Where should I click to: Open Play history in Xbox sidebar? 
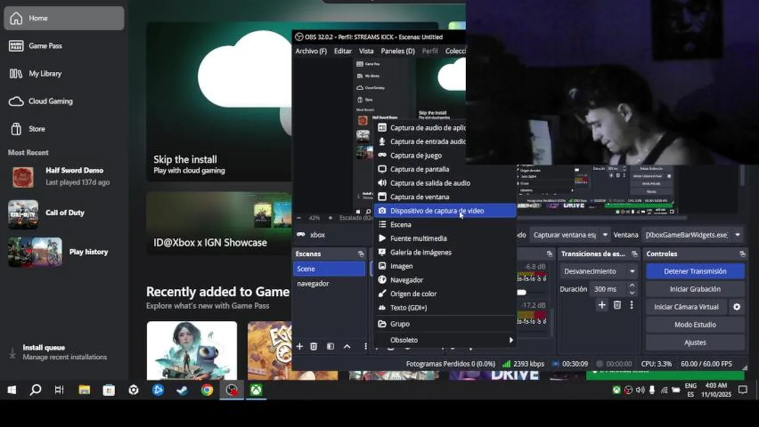(x=64, y=252)
